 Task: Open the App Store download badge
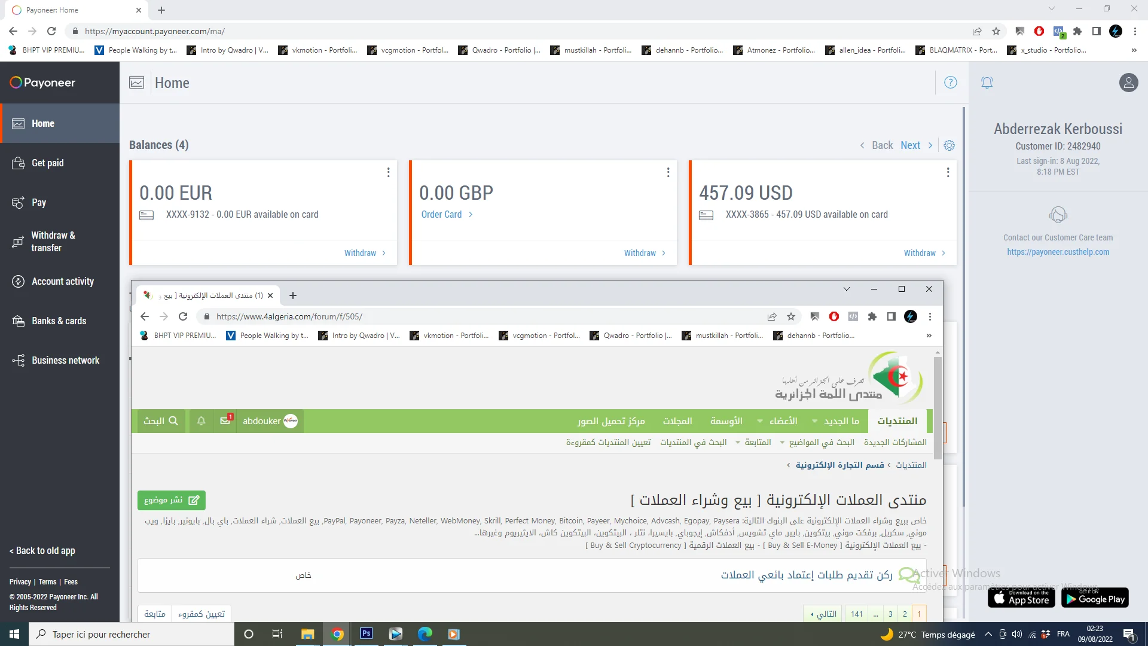click(x=1021, y=597)
